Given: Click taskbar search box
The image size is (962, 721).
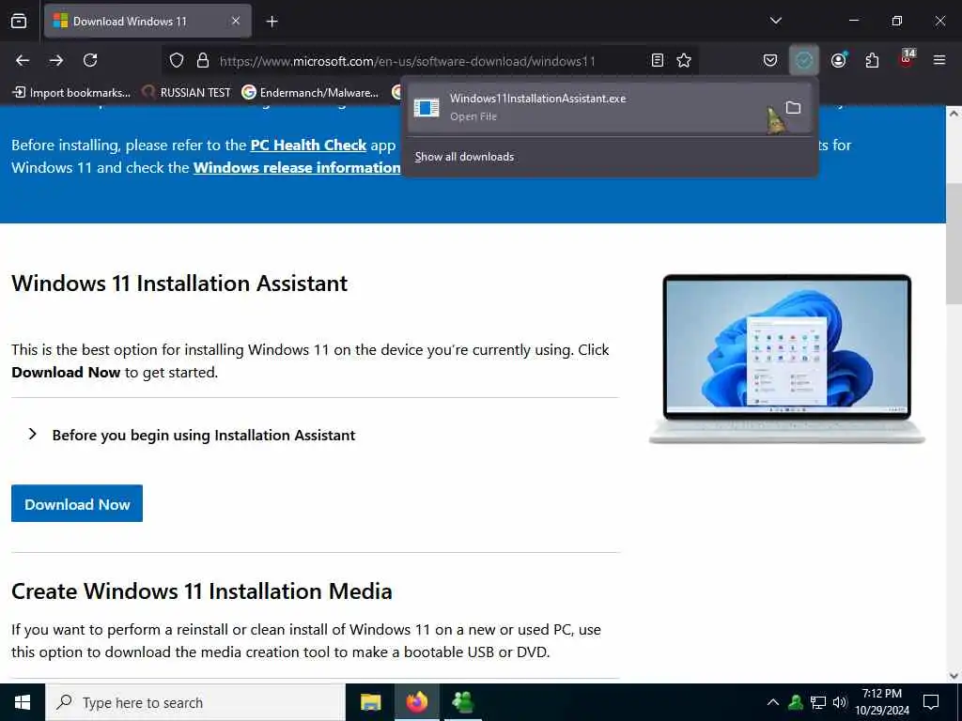Looking at the screenshot, I should tap(195, 702).
